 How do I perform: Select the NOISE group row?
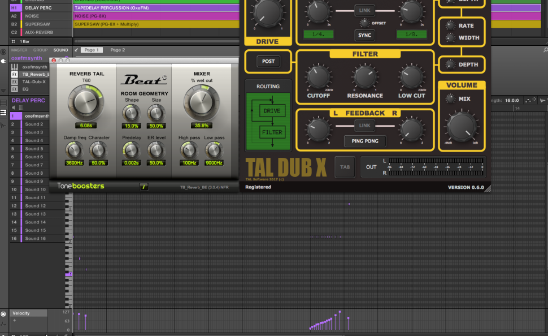(41, 16)
